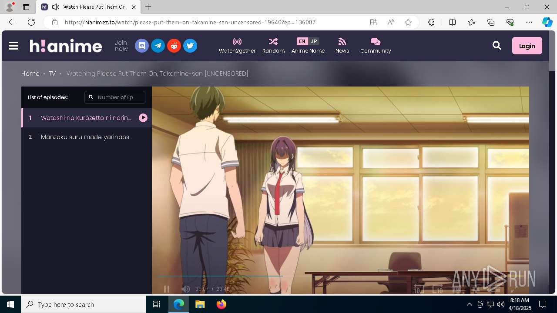Open Settings and more menu
Screen dimensions: 557x313
click(x=529, y=22)
